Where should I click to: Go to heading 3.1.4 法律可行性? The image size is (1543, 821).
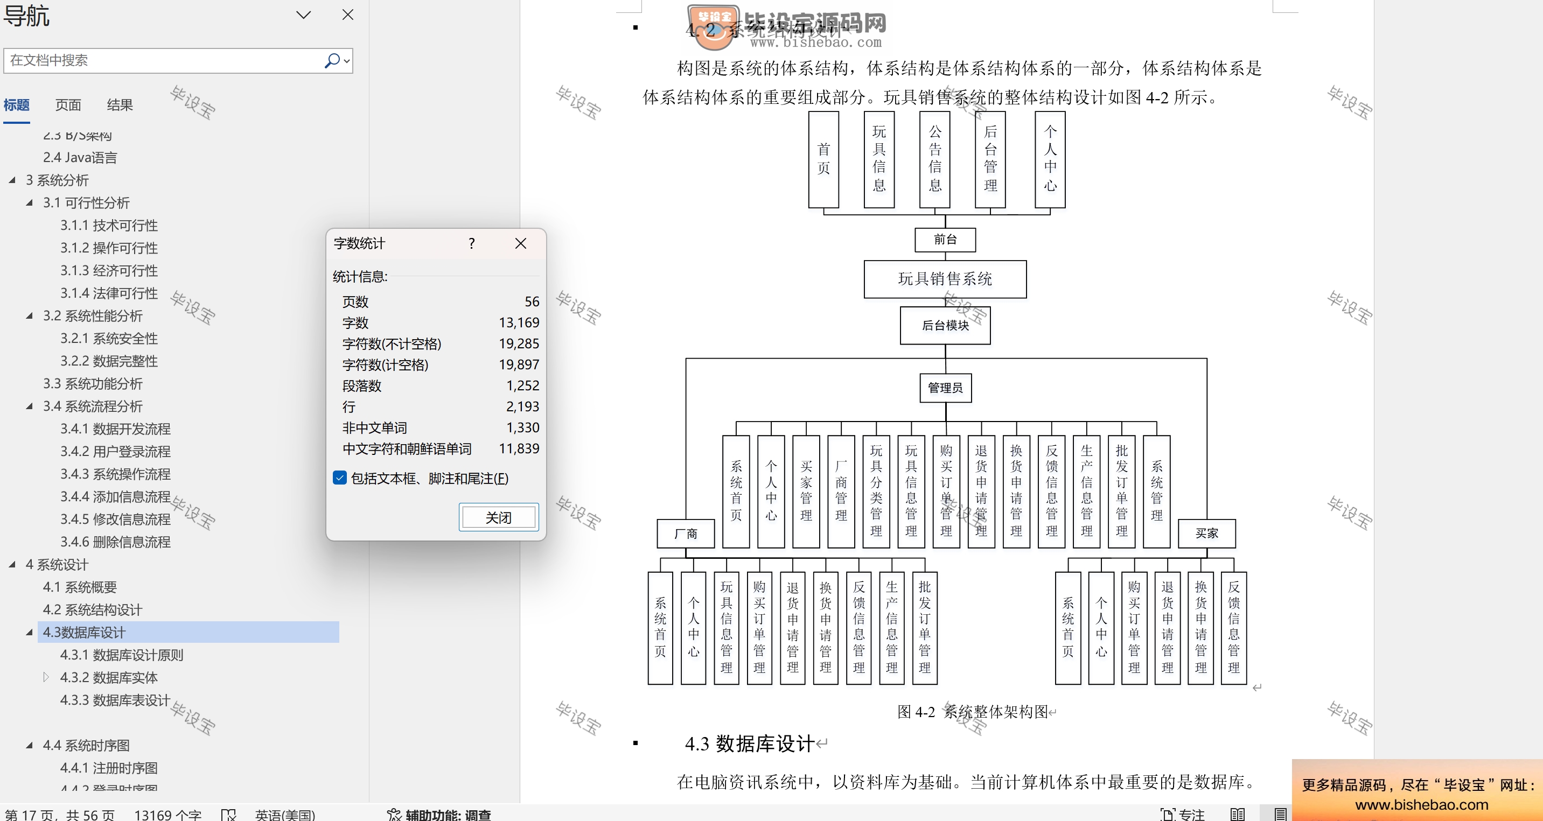point(109,293)
